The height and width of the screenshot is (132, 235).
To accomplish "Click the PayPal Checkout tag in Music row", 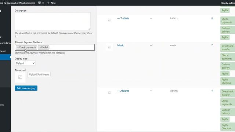I will [x=228, y=81].
